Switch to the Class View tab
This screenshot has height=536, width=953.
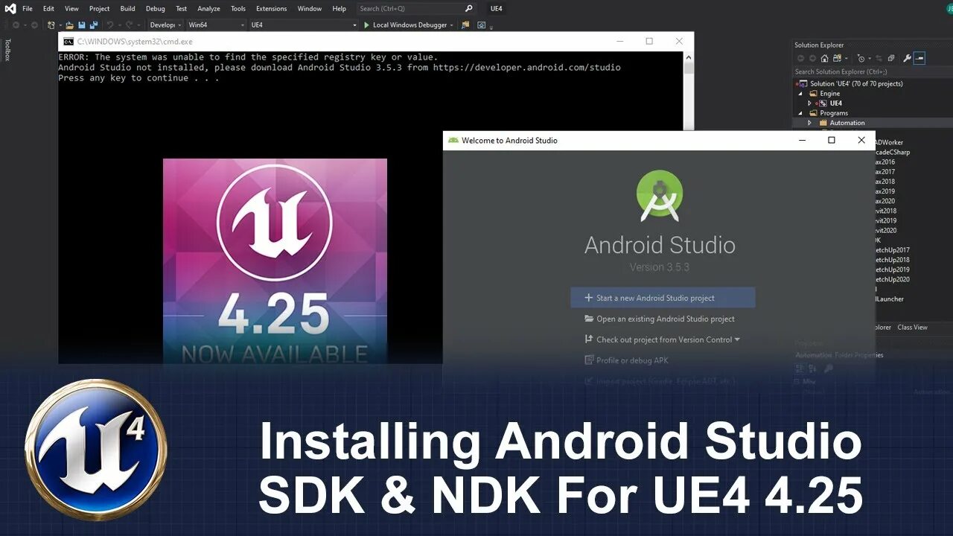click(912, 327)
